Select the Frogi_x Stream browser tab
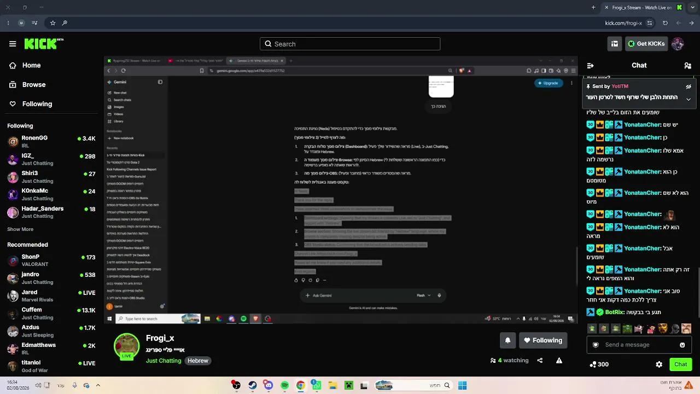The height and width of the screenshot is (394, 700). (643, 7)
